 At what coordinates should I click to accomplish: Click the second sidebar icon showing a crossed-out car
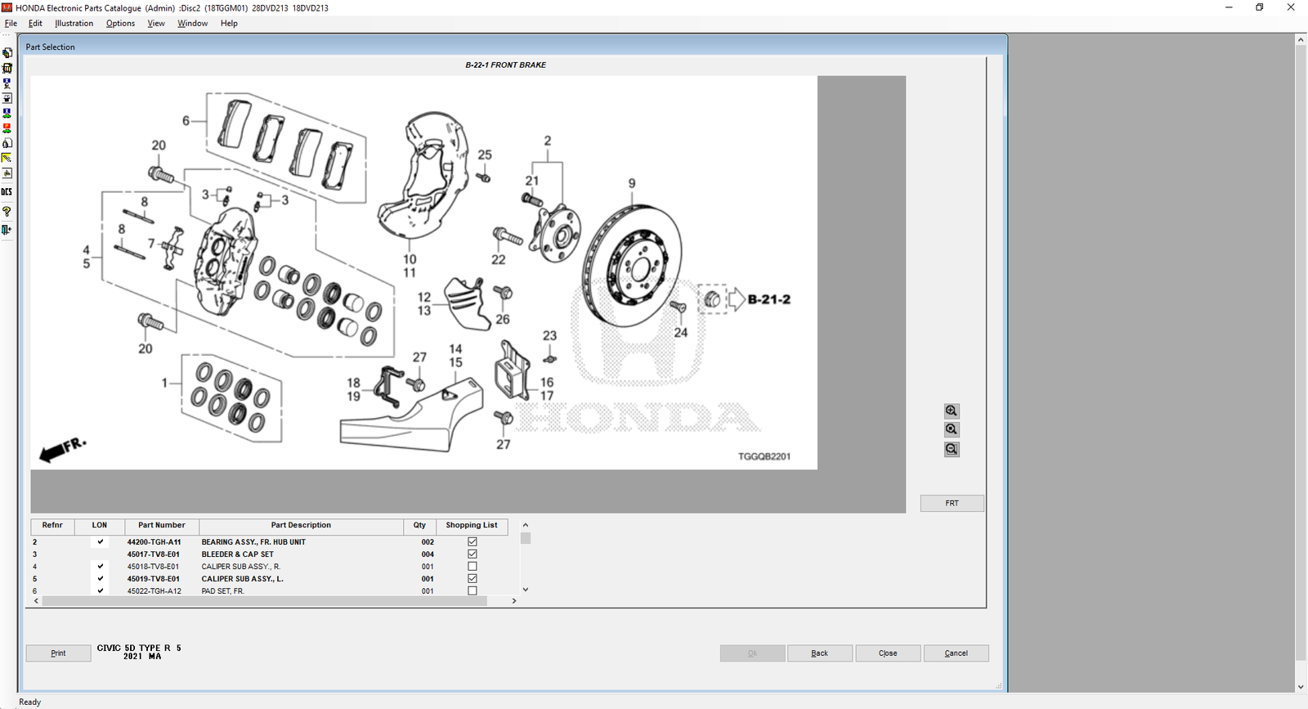(7, 69)
